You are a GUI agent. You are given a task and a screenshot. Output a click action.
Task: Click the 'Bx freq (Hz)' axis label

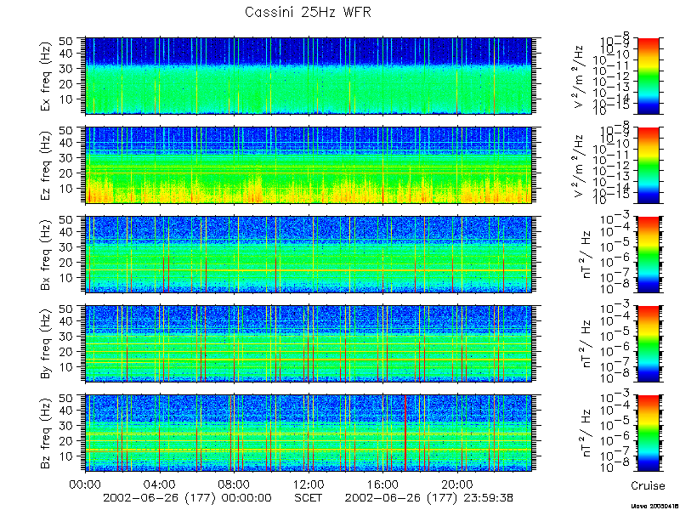[x=46, y=254]
